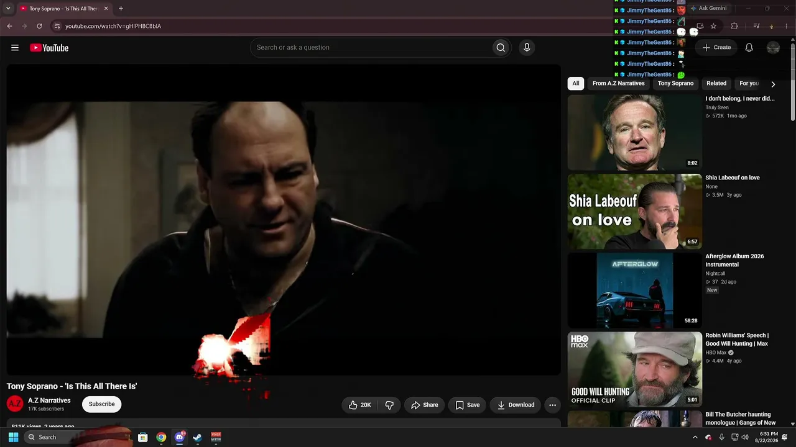
Task: Open 'Shia Labeouf on love' title link
Action: coord(733,178)
